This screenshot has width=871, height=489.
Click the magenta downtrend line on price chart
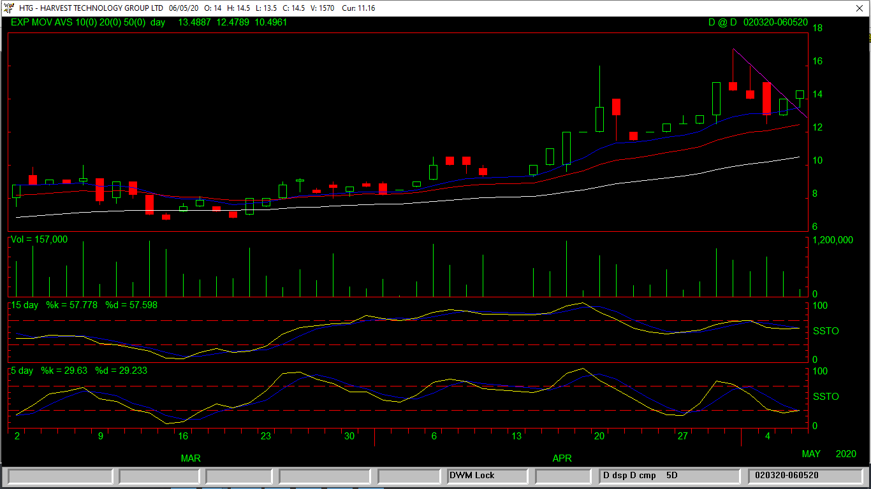pos(770,83)
